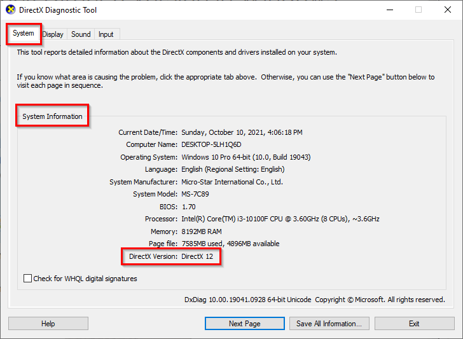Click the Current Date/Time label
The width and height of the screenshot is (463, 339).
click(148, 132)
